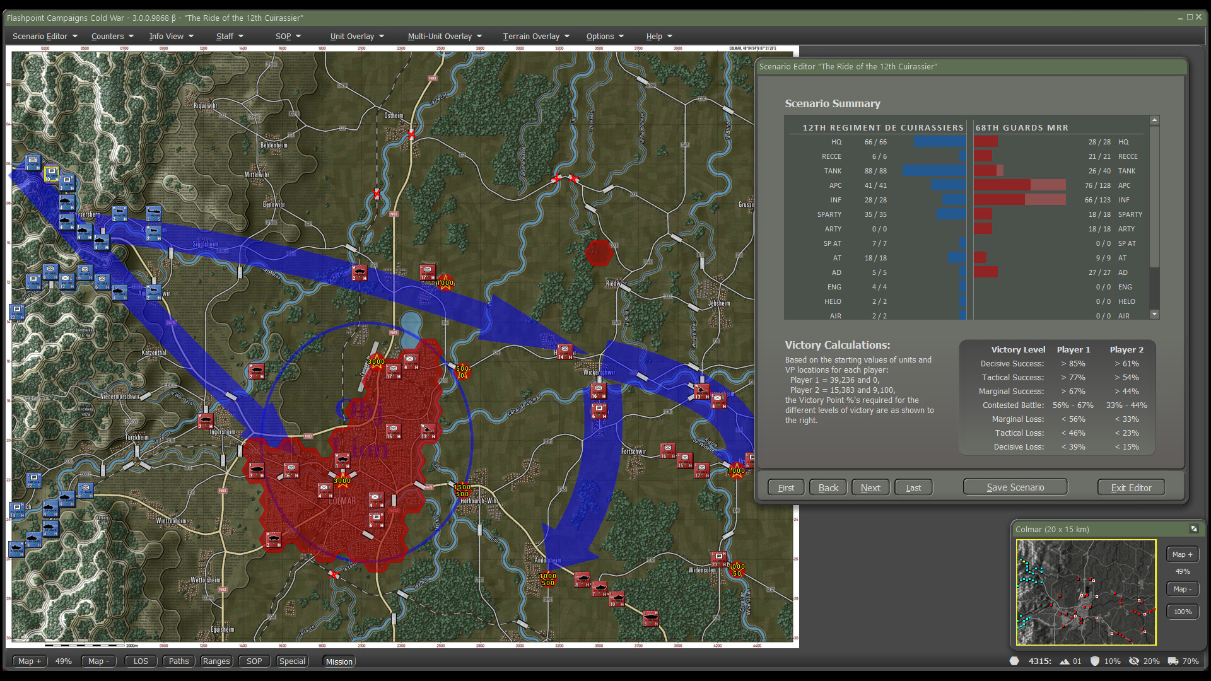Toggle the Ranges overlay
The height and width of the screenshot is (681, 1211).
(216, 661)
